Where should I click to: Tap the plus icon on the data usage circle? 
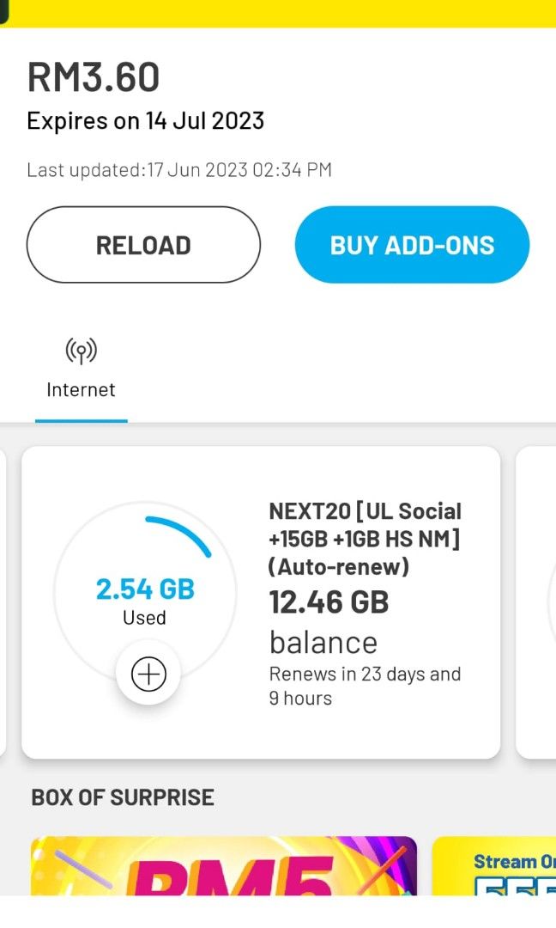pos(148,674)
